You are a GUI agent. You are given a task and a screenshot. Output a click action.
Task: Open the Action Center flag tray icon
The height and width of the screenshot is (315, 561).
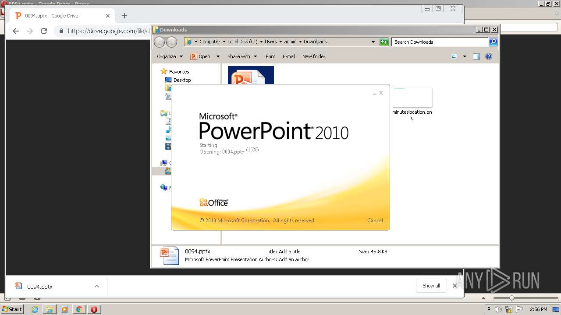519,309
